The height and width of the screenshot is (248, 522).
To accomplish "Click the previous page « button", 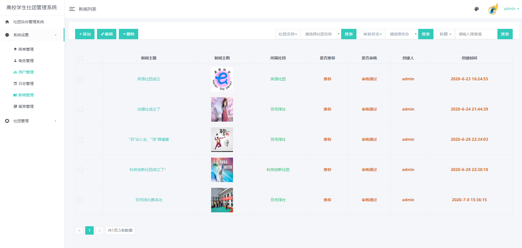I will click(79, 230).
